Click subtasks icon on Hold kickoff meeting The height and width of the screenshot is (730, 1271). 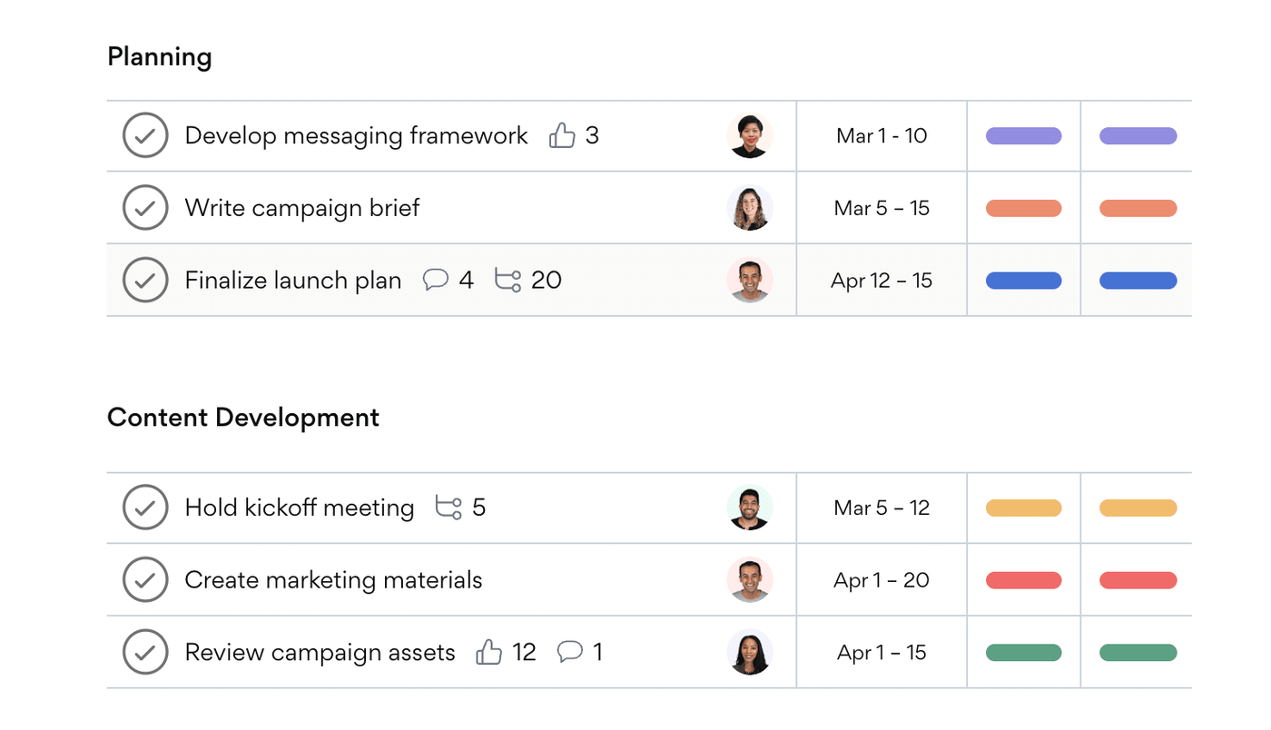click(x=448, y=507)
